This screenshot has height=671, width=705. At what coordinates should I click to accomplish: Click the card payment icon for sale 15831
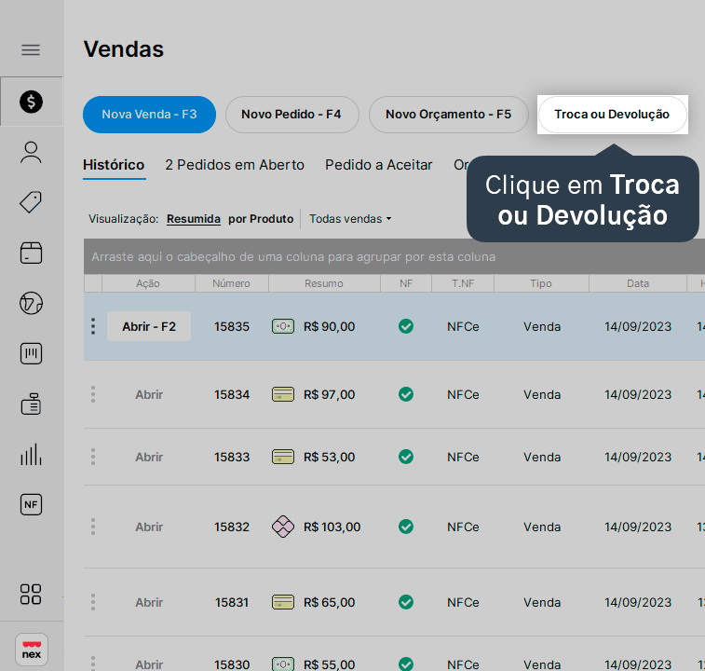pyautogui.click(x=283, y=602)
